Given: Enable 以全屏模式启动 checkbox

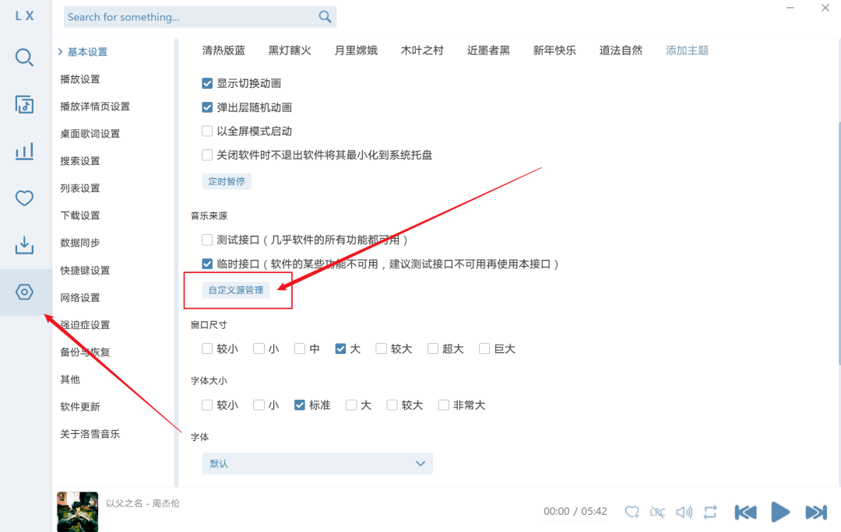Looking at the screenshot, I should pyautogui.click(x=207, y=131).
